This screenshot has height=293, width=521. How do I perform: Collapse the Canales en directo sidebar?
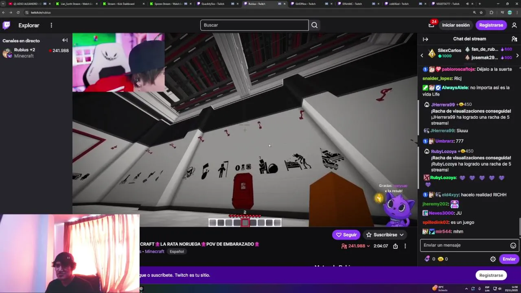[65, 40]
